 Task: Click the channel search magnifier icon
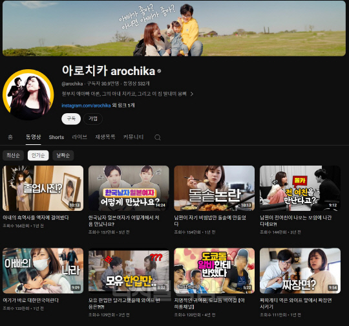tap(157, 137)
